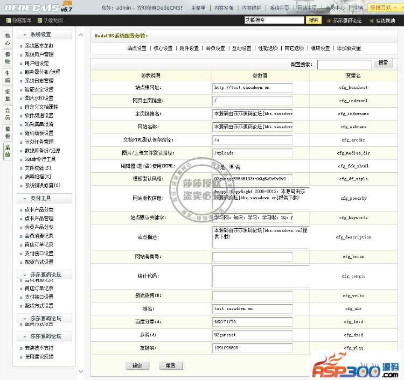Focus the 功能搜索 search field
This screenshot has height=380, width=404.
click(274, 20)
